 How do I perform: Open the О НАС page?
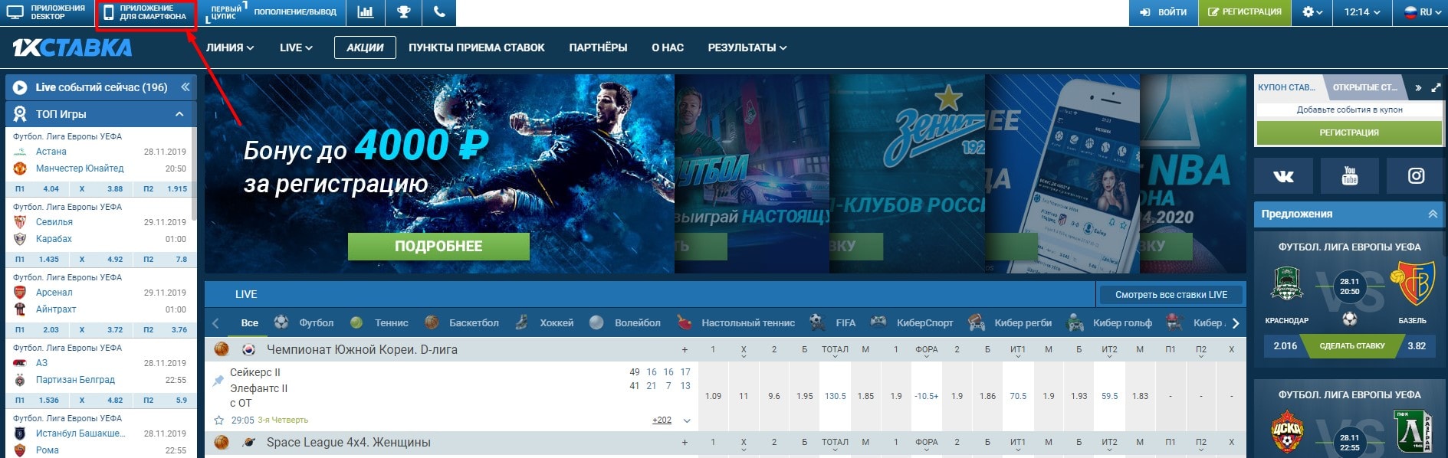click(668, 47)
